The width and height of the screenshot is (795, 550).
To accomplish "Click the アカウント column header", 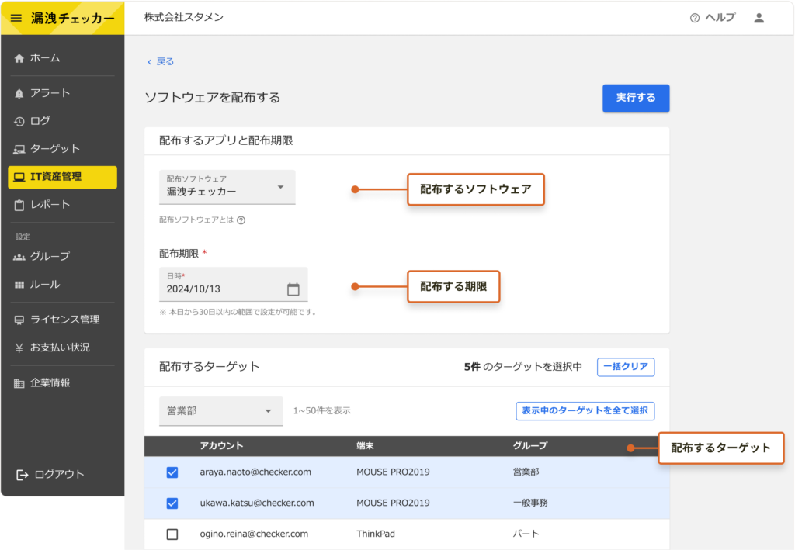I will click(221, 446).
